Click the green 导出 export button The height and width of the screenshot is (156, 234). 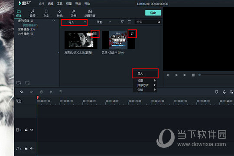153,13
